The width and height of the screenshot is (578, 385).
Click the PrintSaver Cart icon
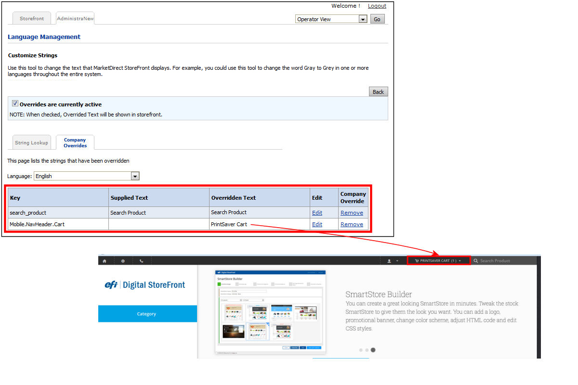pyautogui.click(x=417, y=261)
